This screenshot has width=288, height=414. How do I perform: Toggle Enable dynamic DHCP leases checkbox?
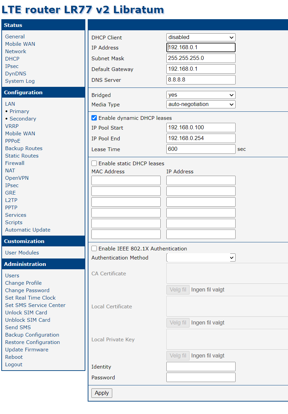tap(94, 118)
